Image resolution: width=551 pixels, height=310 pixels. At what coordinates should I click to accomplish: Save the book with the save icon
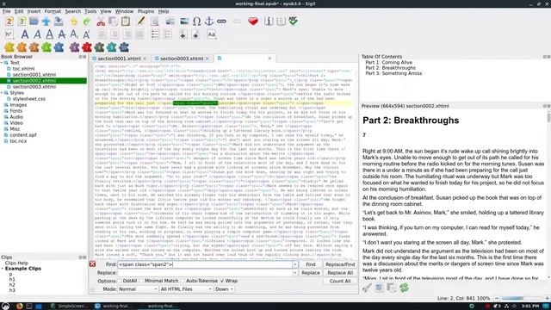tap(59, 22)
